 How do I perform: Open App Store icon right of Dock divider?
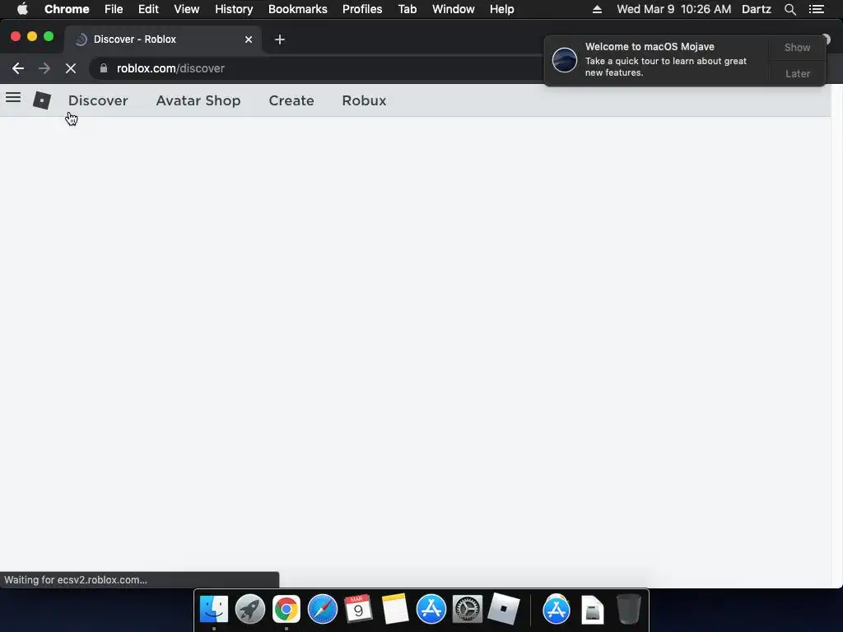(x=556, y=610)
